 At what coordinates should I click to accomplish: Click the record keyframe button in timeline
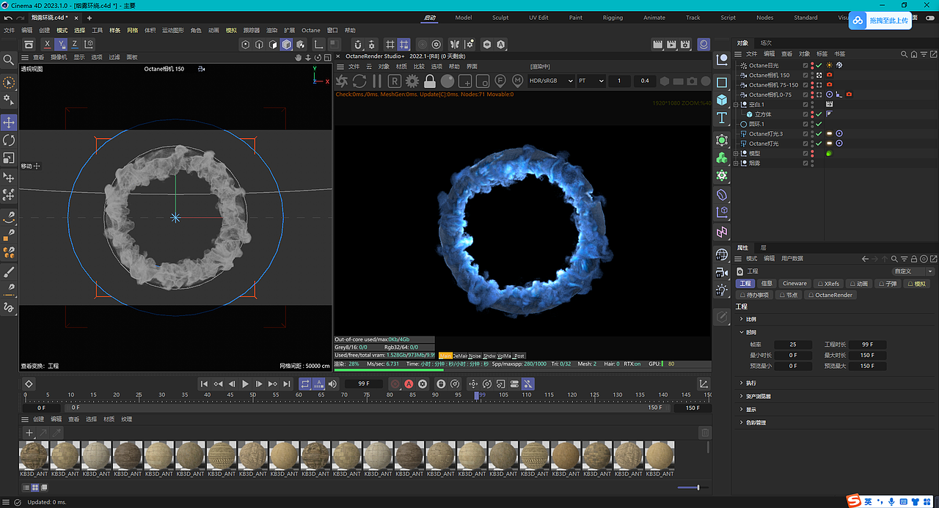pyautogui.click(x=395, y=383)
